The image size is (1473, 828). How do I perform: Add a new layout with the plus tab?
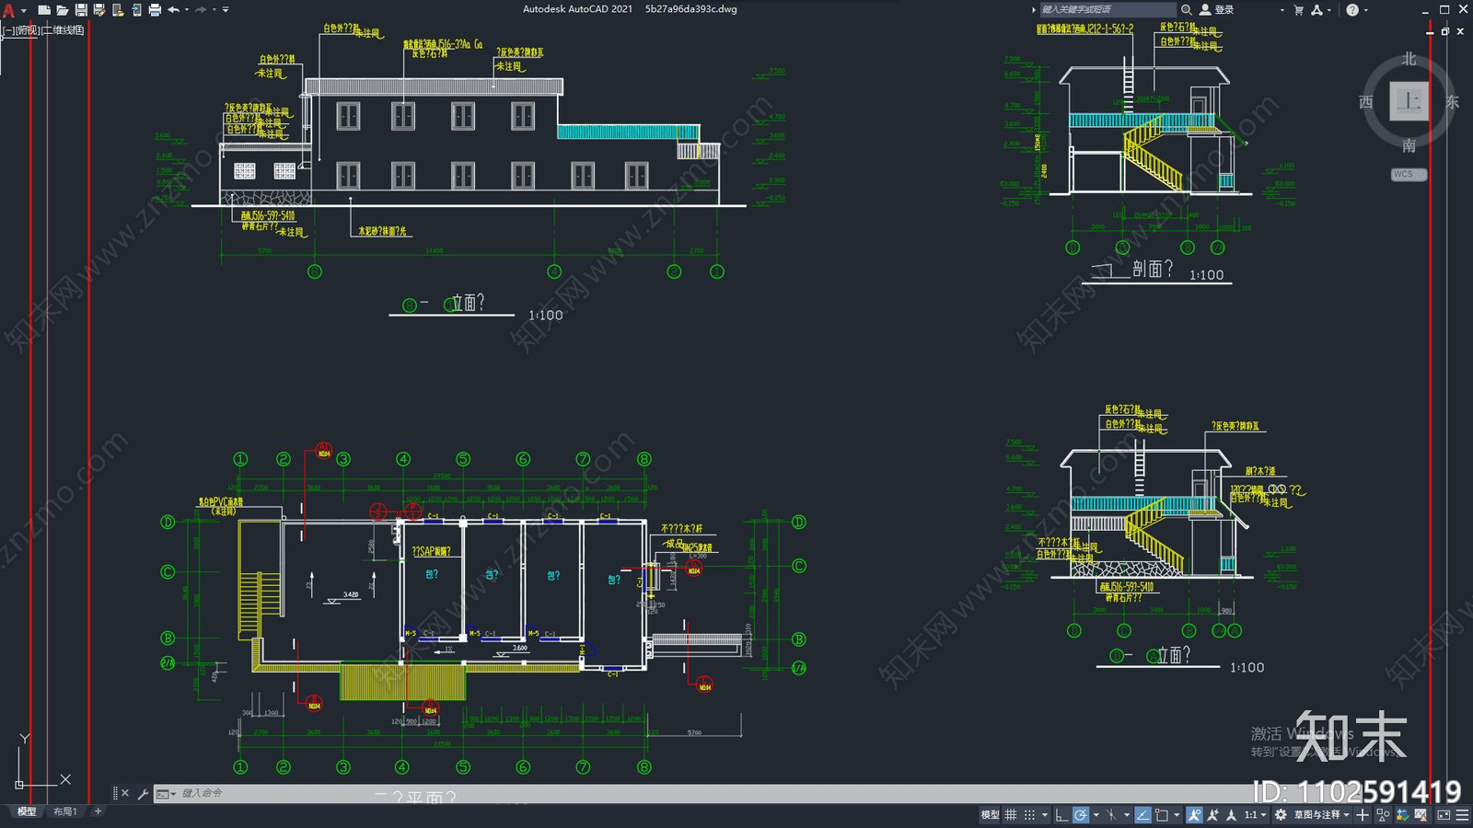98,811
